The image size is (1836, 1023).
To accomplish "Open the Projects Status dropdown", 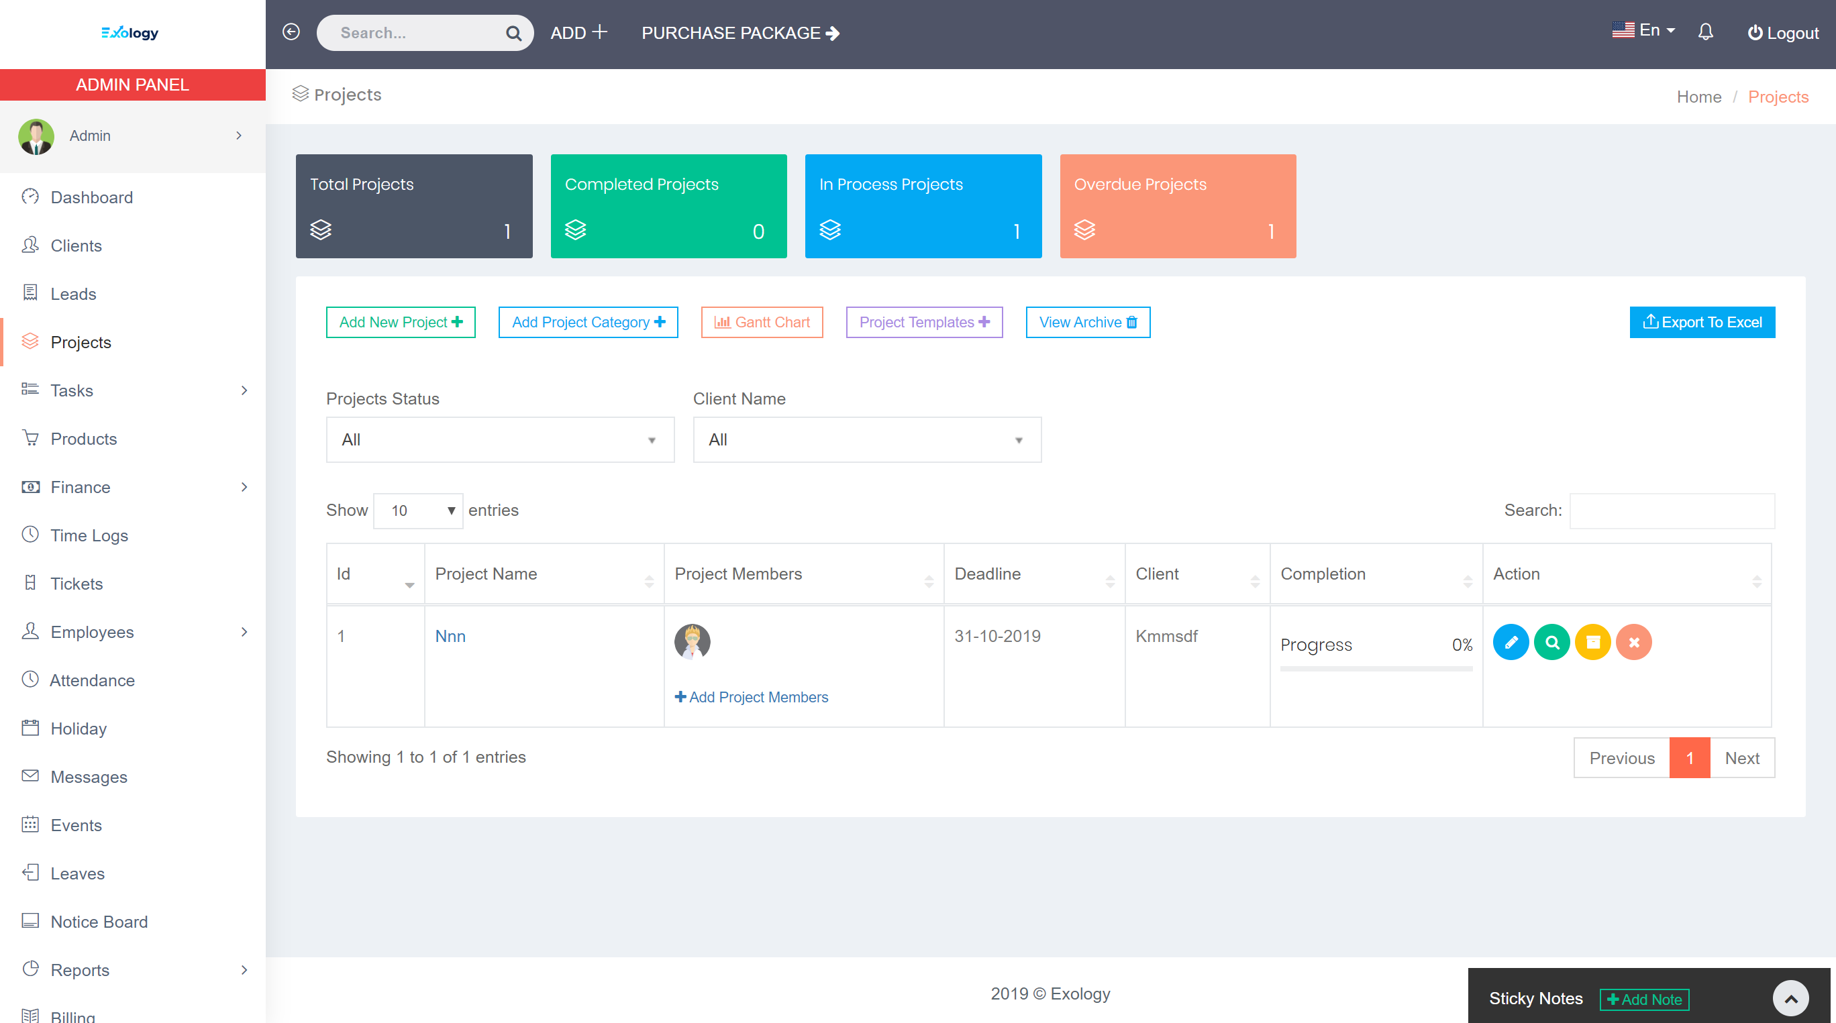I will coord(500,439).
